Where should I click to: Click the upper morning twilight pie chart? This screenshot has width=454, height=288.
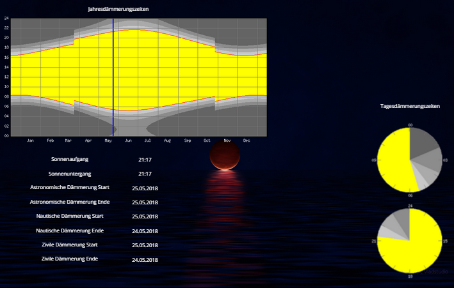pos(410,159)
